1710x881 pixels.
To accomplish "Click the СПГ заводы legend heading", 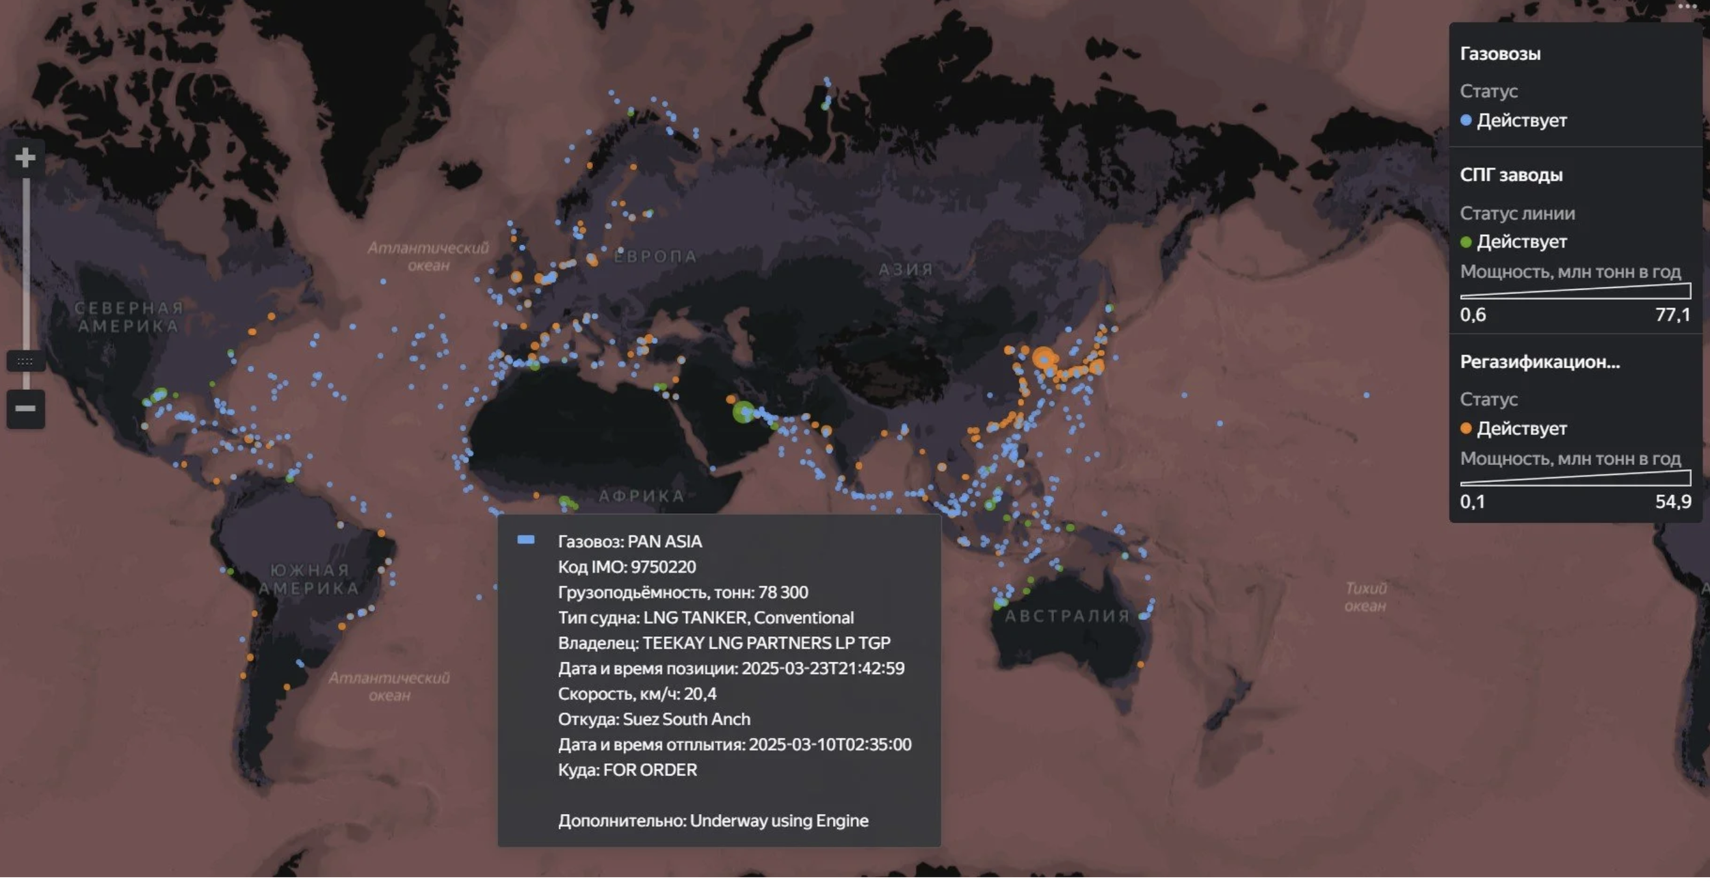I will click(x=1511, y=175).
